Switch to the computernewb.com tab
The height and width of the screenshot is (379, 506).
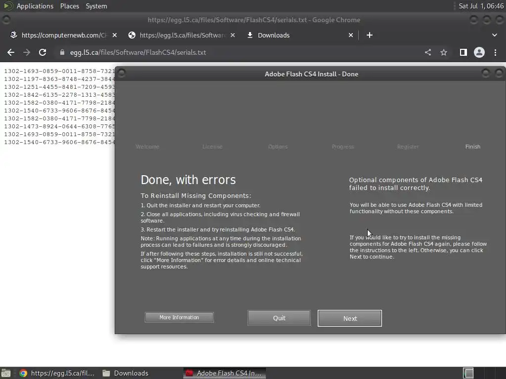coord(64,35)
